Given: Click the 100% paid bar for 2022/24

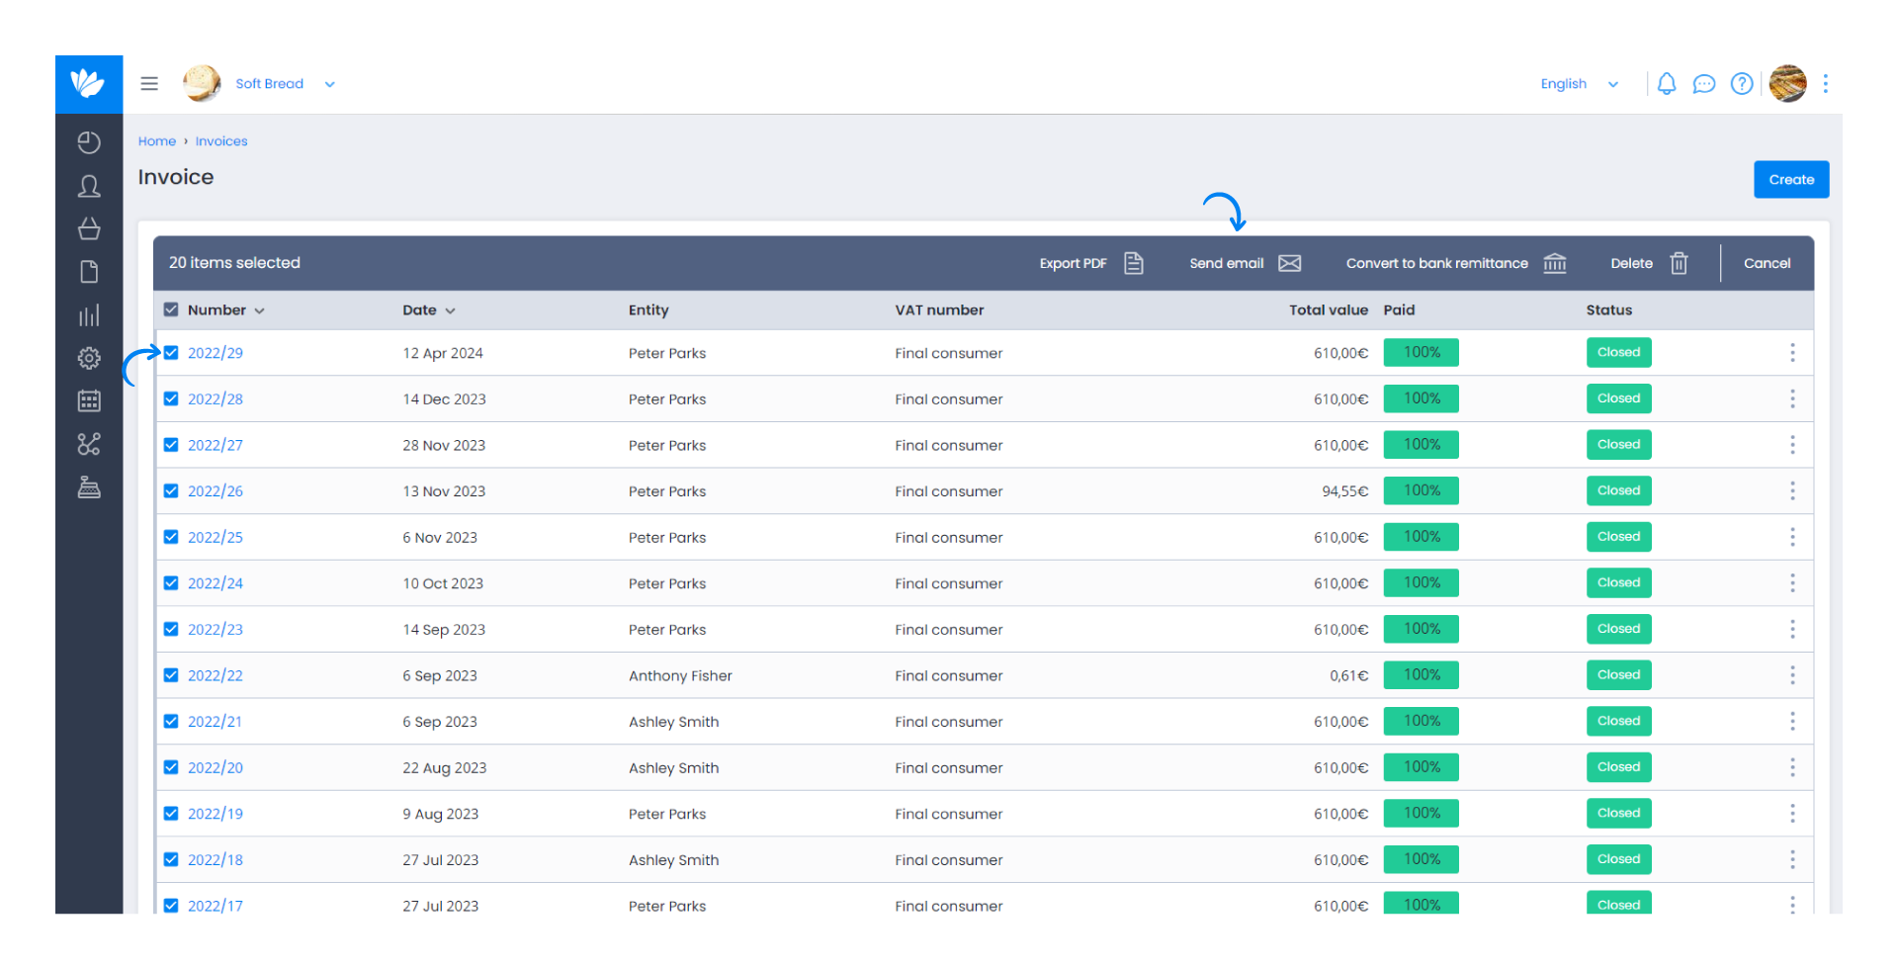Looking at the screenshot, I should 1422,583.
